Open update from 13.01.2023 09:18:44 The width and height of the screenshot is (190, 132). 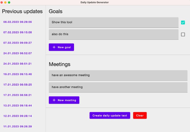coord(18,105)
